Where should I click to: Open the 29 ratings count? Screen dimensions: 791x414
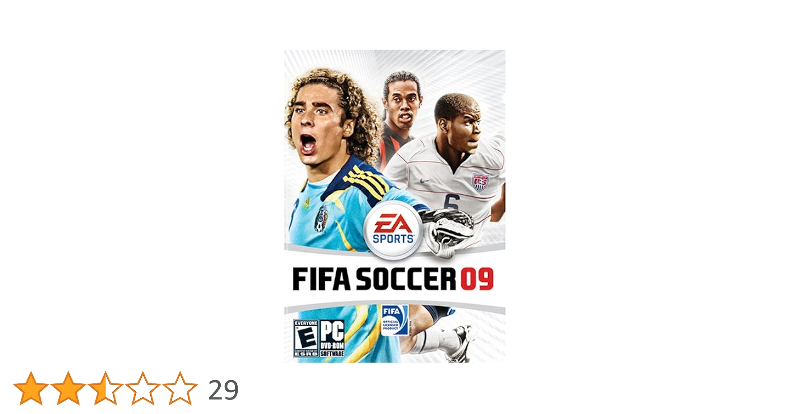click(x=223, y=390)
